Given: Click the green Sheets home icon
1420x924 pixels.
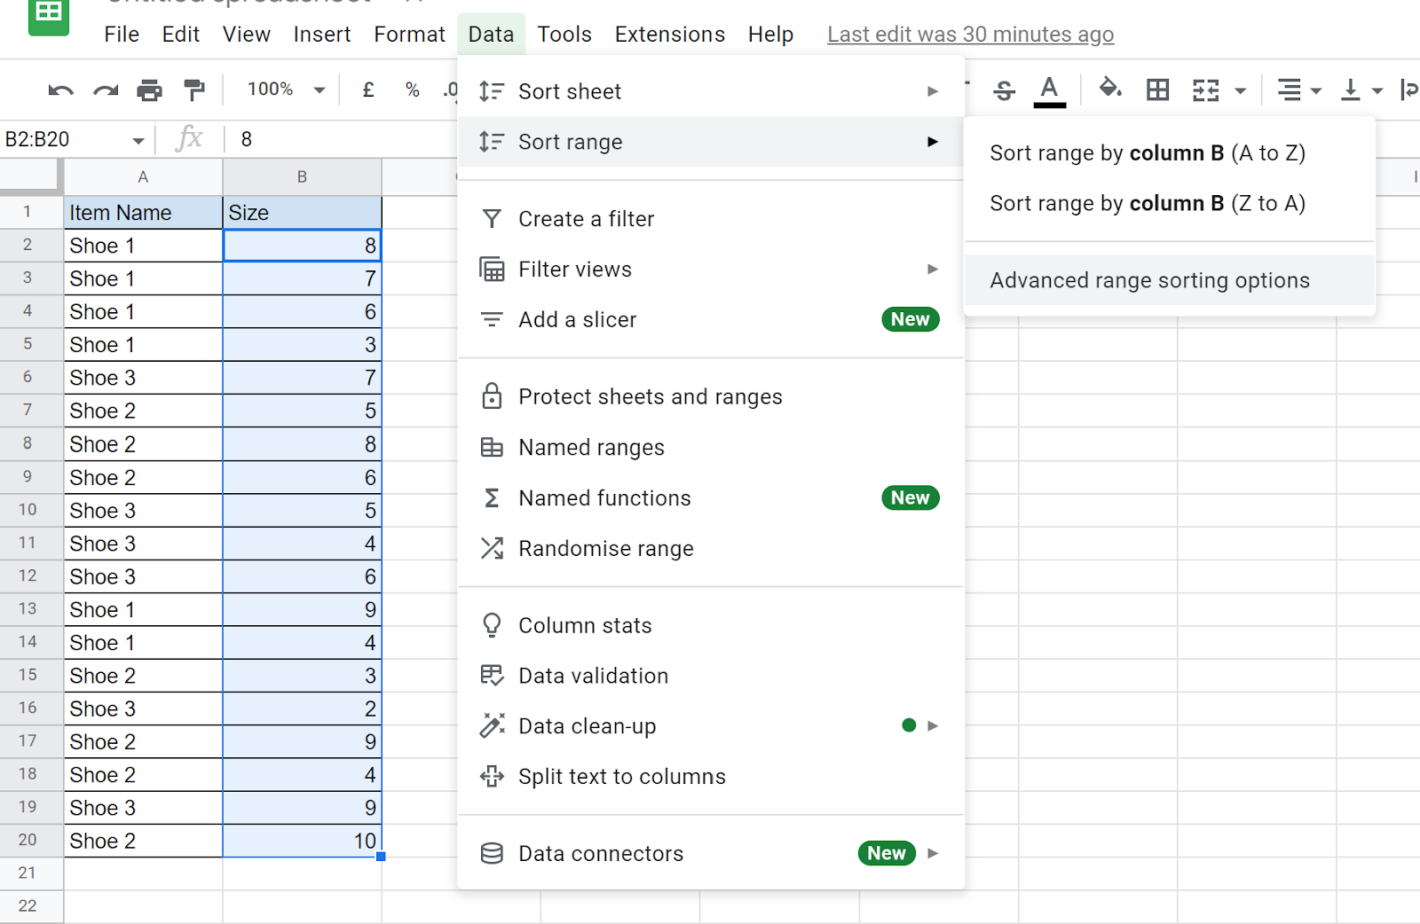Looking at the screenshot, I should (49, 16).
